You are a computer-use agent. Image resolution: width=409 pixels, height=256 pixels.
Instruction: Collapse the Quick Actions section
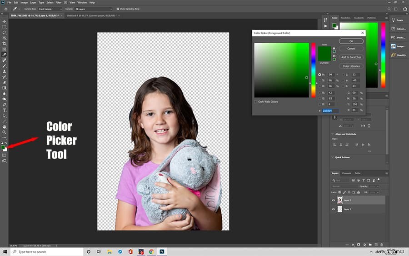(333, 157)
